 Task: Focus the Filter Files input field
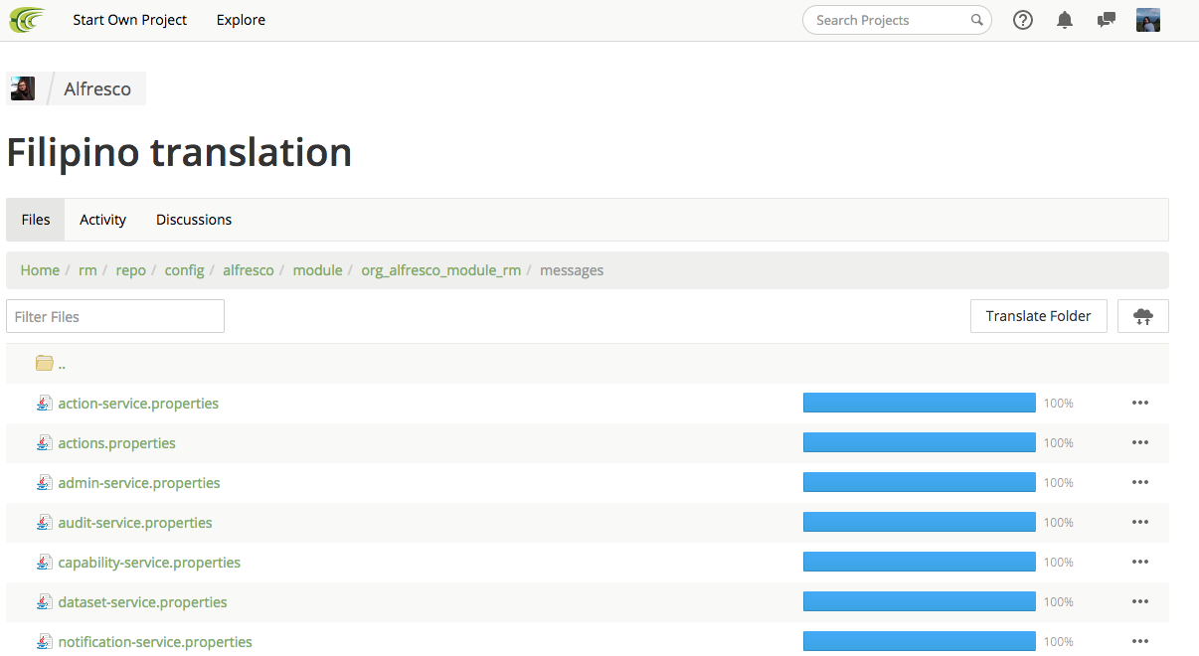pyautogui.click(x=115, y=316)
